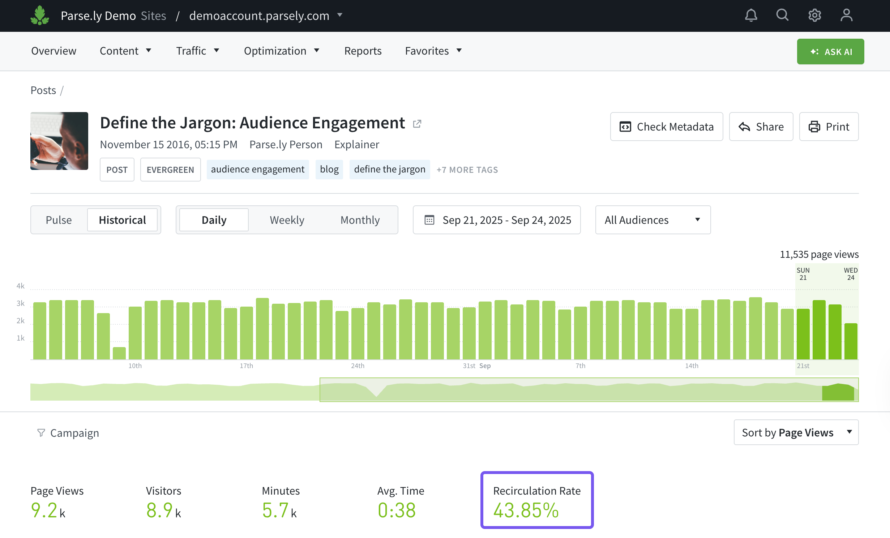Click the calendar icon in date range
This screenshot has width=890, height=538.
[x=429, y=220]
